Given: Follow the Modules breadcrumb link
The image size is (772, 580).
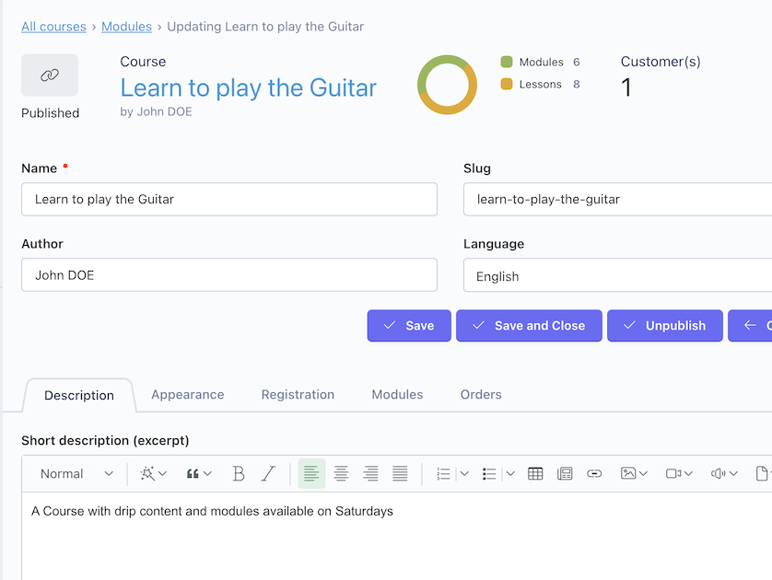Looking at the screenshot, I should tap(126, 27).
